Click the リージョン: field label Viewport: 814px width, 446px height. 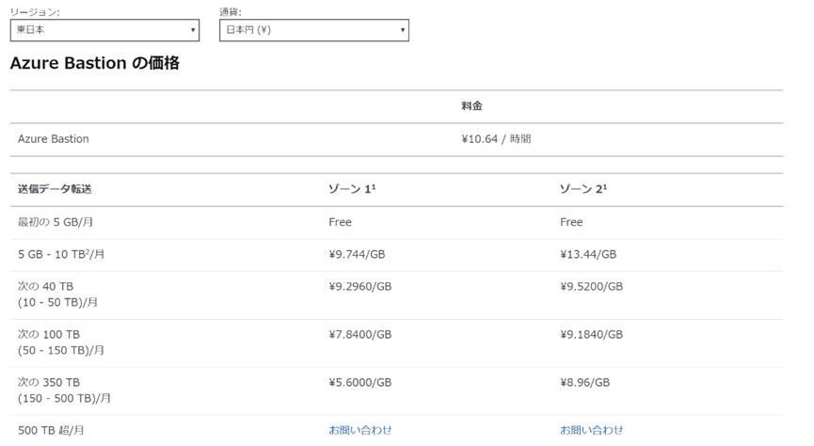click(x=35, y=12)
